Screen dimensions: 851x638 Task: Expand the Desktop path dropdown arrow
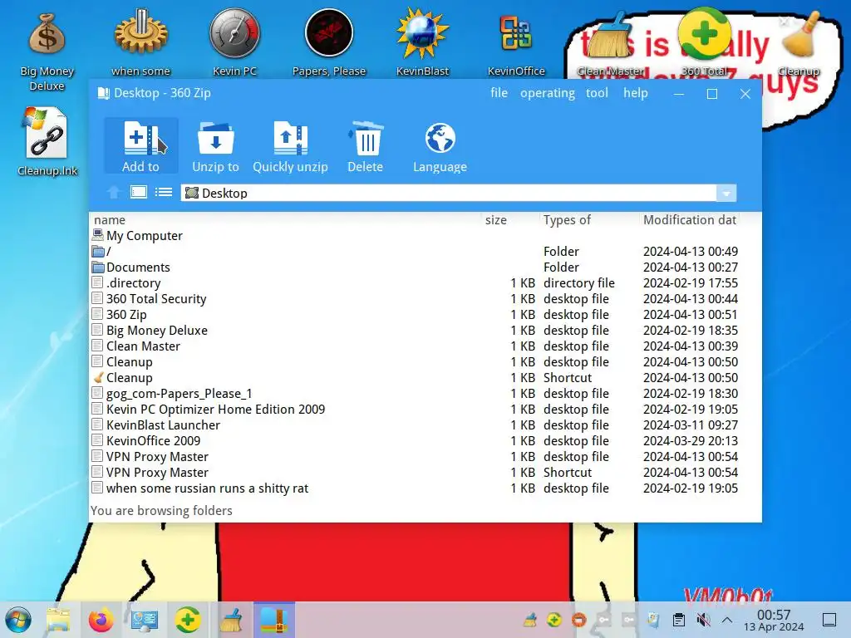[726, 193]
